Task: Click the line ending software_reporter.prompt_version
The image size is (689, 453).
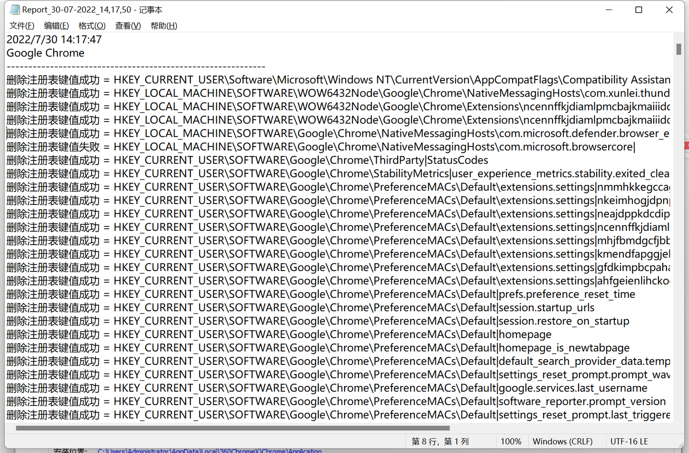Action: tap(336, 402)
